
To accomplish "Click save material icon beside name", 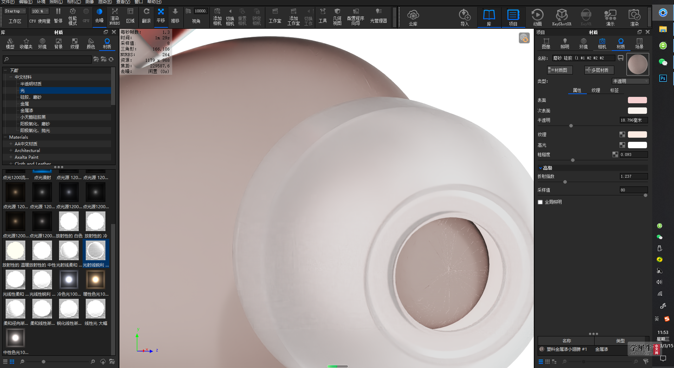I will tap(621, 58).
